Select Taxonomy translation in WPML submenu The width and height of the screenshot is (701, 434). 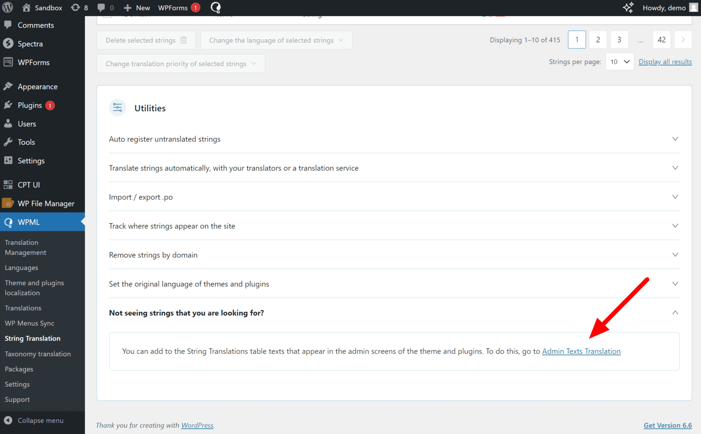pyautogui.click(x=38, y=354)
